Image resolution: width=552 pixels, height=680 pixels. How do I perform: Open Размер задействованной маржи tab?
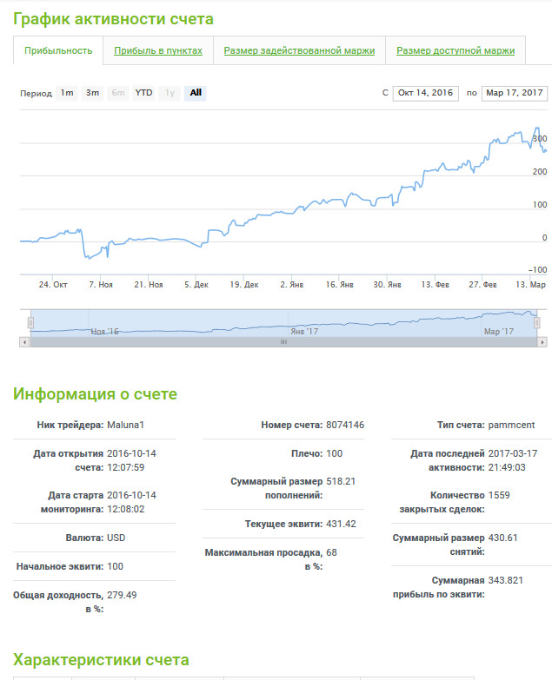[299, 50]
